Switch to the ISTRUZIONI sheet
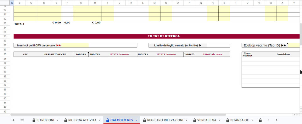This screenshot has height=124, width=302. point(45,120)
